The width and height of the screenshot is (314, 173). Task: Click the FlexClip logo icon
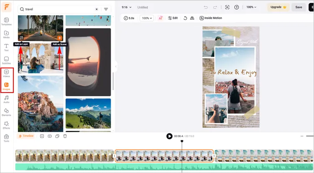pos(6,7)
